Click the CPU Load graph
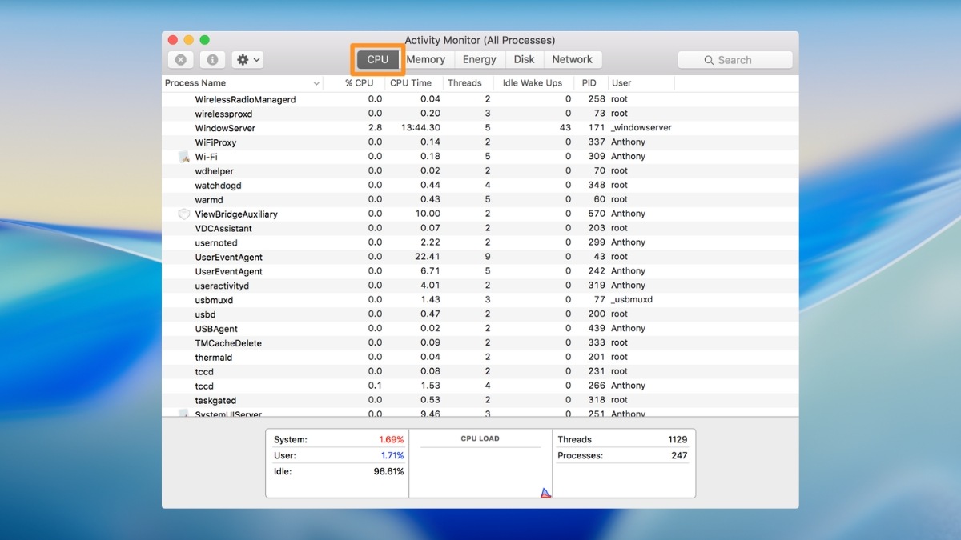961x540 pixels. pos(480,470)
